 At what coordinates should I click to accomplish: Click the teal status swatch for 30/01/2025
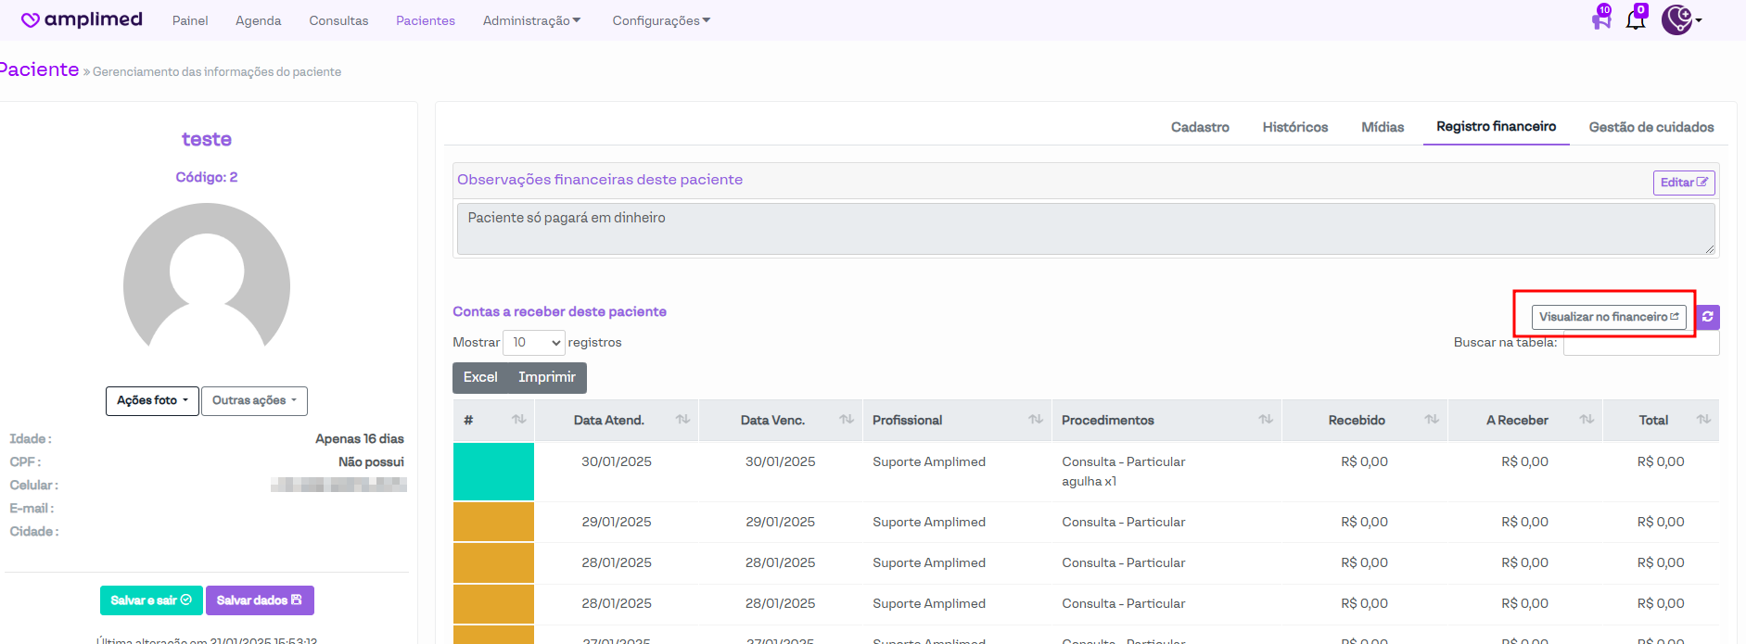point(493,472)
